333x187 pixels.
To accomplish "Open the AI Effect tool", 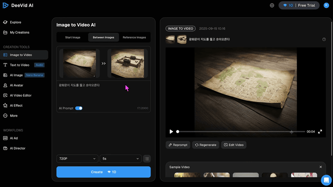I will tap(16, 105).
